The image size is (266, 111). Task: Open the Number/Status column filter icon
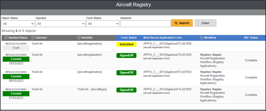(x=6, y=38)
